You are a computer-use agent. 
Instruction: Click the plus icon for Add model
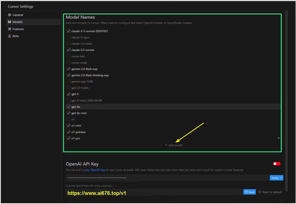pyautogui.click(x=166, y=145)
